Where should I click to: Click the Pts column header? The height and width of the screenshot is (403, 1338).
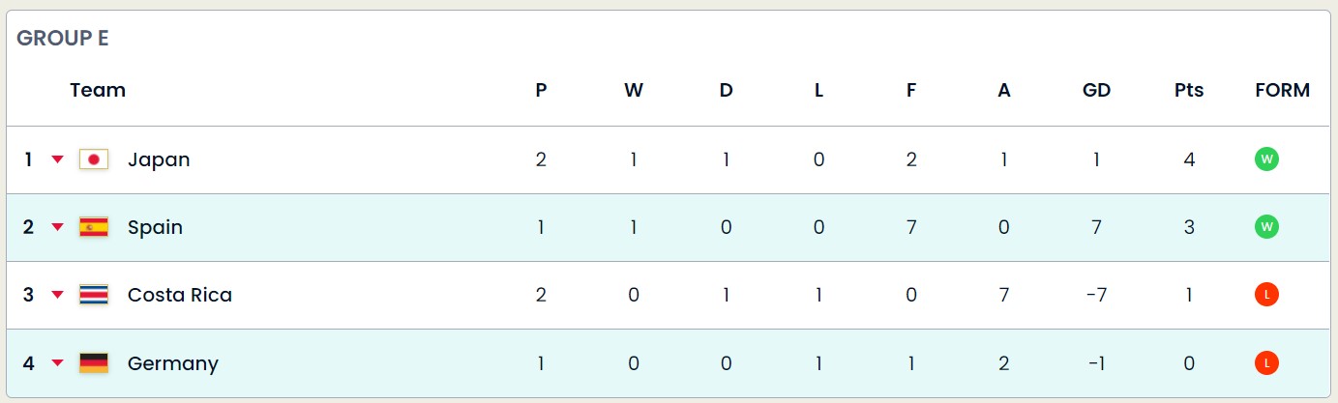[1189, 90]
